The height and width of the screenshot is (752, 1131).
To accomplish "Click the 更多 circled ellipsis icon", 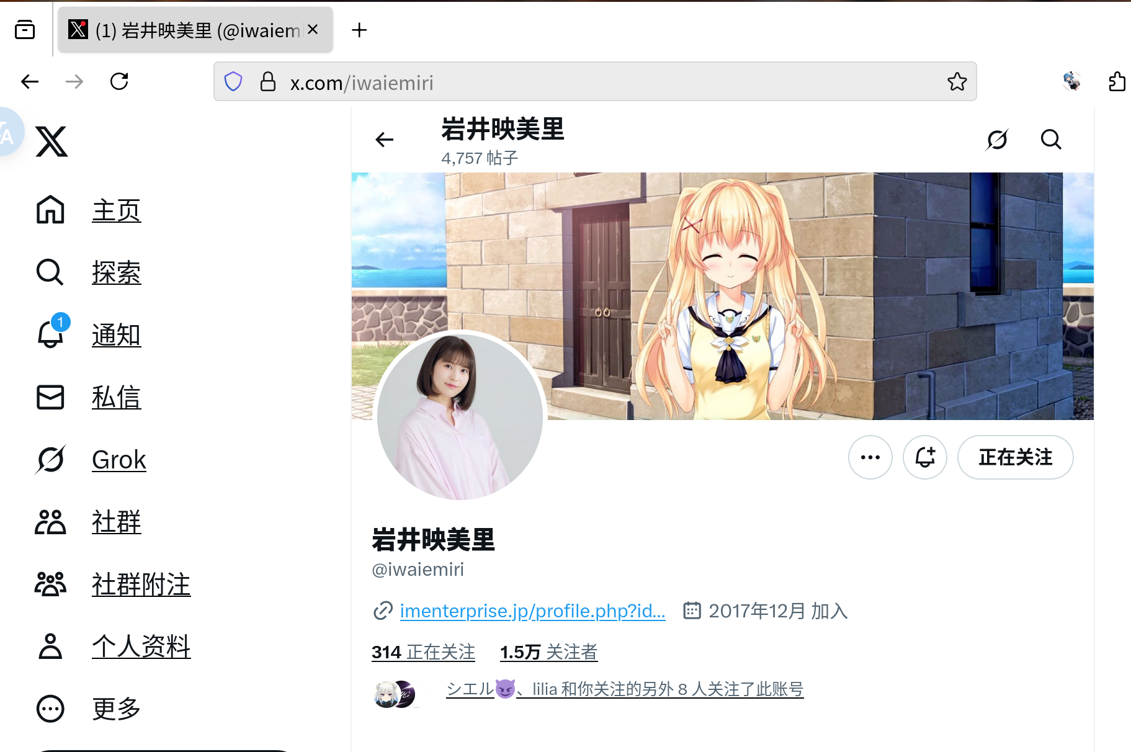I will coord(50,709).
